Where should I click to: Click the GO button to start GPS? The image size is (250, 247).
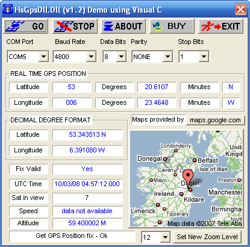[x=25, y=26]
